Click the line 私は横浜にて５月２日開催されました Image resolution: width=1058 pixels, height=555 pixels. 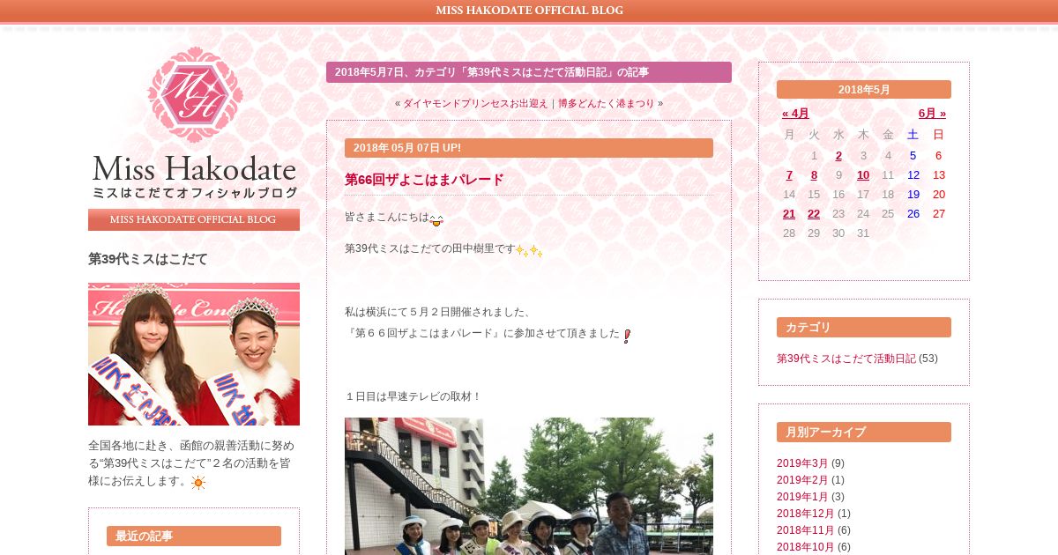tap(438, 312)
